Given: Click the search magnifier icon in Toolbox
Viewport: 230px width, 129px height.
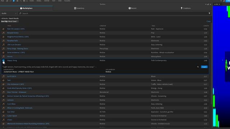Looking at the screenshot, I should [x=20, y=13].
